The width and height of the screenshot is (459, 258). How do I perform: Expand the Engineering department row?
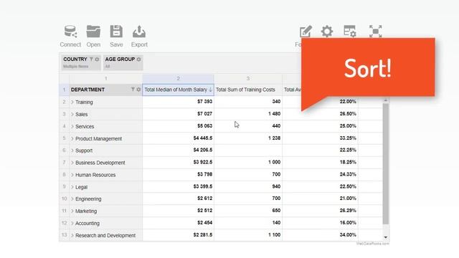click(x=72, y=199)
